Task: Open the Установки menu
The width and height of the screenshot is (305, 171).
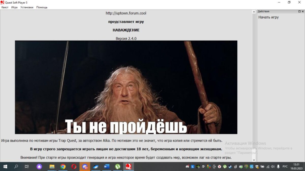Action: tap(27, 7)
